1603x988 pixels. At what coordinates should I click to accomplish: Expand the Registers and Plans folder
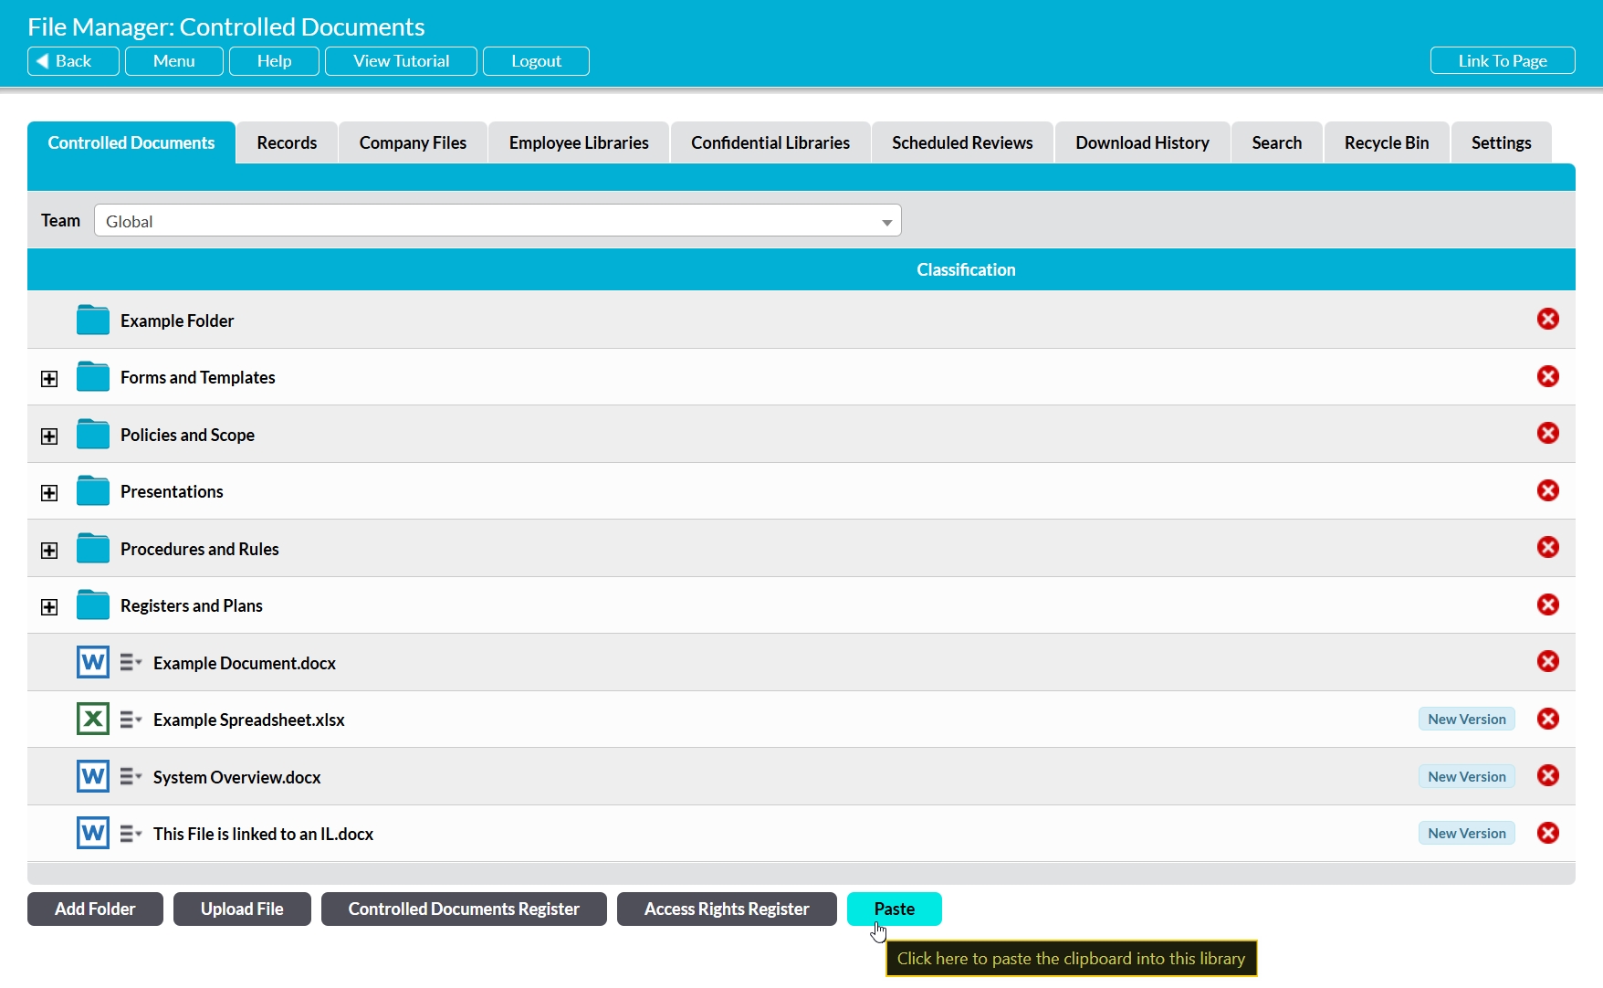(x=49, y=607)
